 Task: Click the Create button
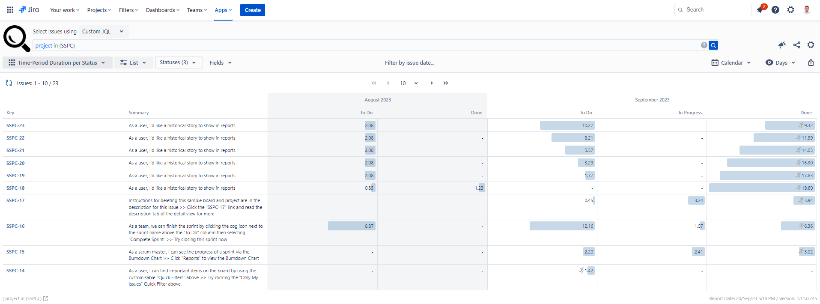pyautogui.click(x=253, y=10)
